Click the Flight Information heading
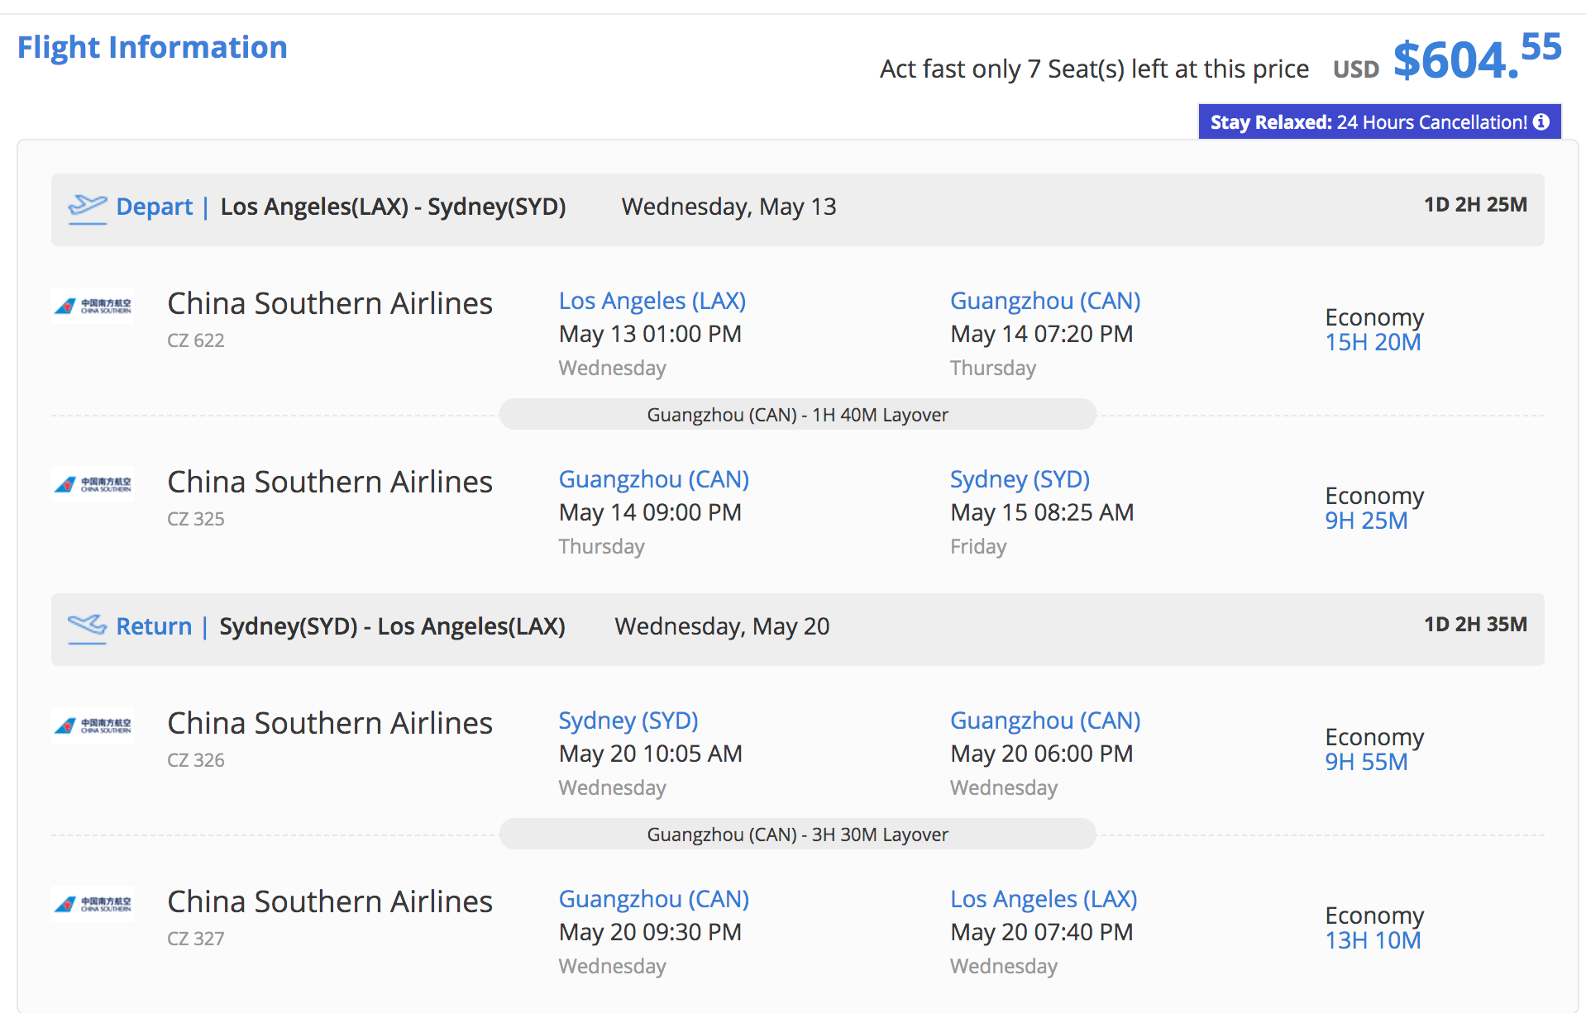 click(x=152, y=47)
